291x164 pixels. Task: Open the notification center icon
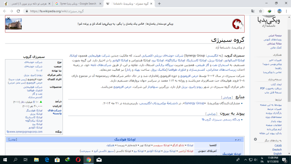tap(284, 160)
